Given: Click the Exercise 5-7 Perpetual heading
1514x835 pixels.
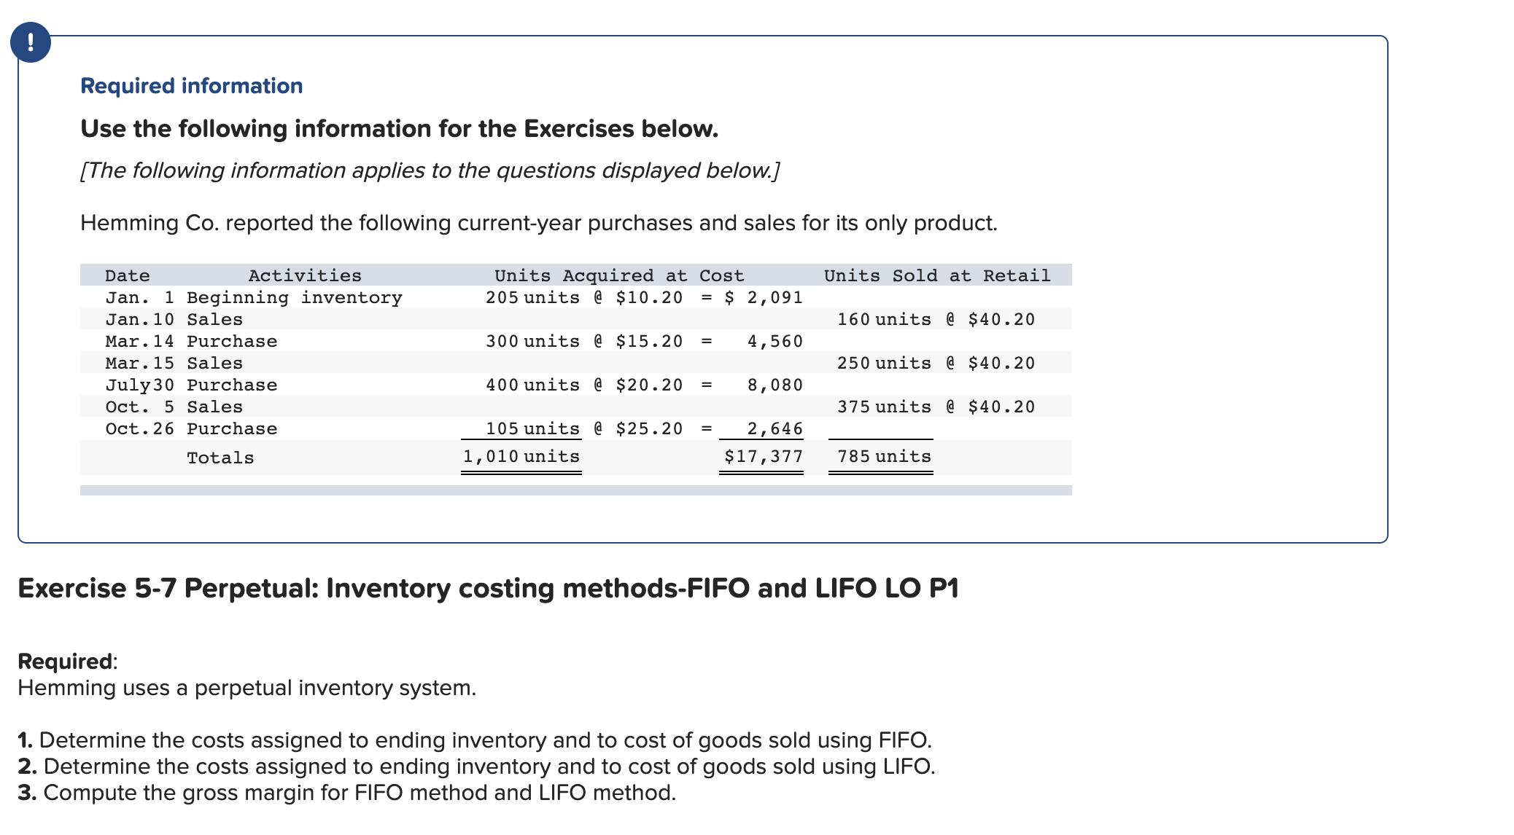Looking at the screenshot, I should [488, 588].
